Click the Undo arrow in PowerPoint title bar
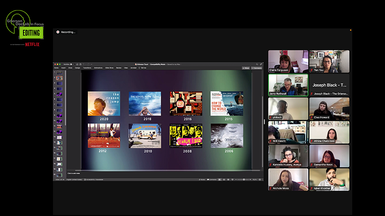The width and height of the screenshot is (385, 216). 84,64
